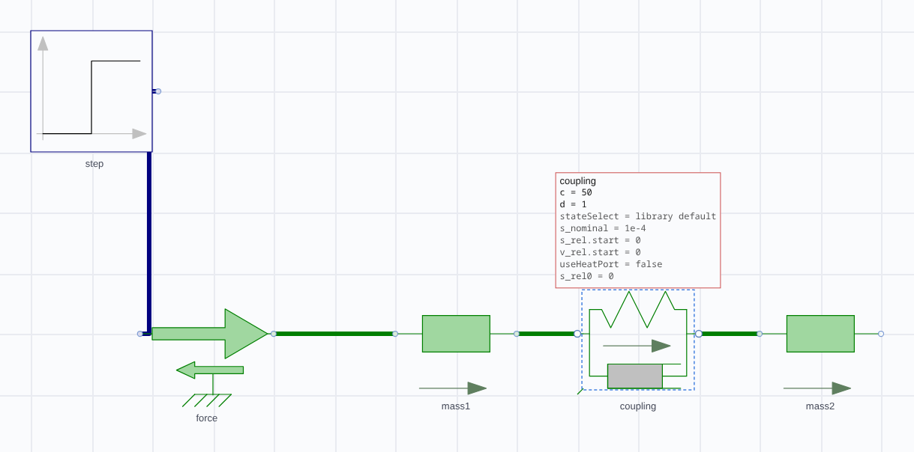
Task: Click the direction arrow under mass1
Action: tap(453, 388)
